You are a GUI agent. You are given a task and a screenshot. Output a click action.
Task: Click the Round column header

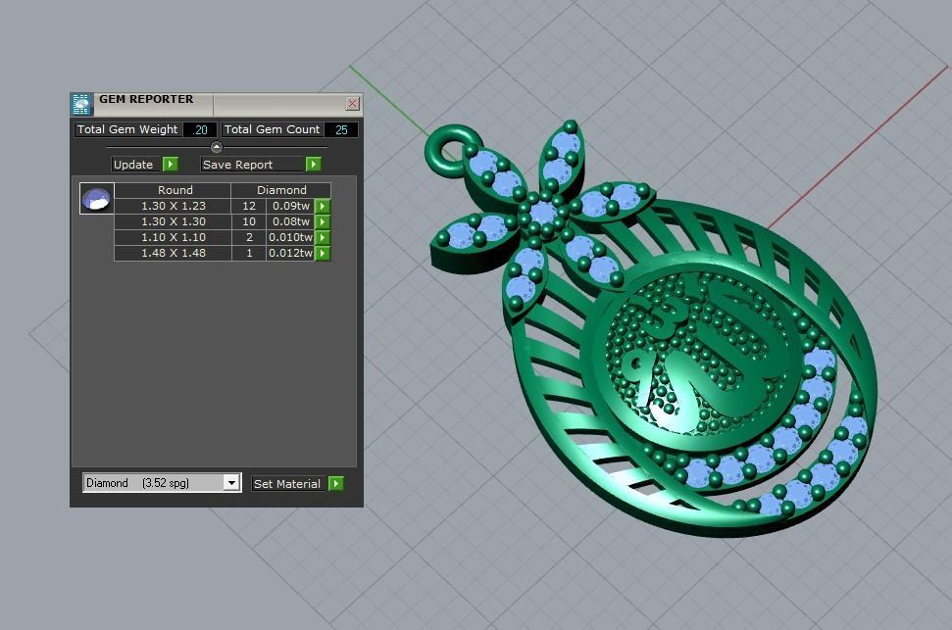point(173,191)
